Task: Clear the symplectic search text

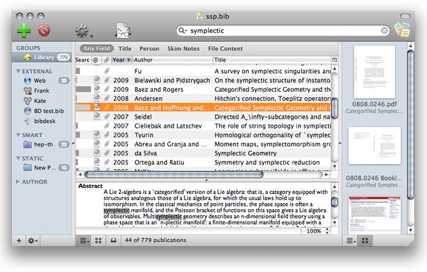Action: pos(384,30)
